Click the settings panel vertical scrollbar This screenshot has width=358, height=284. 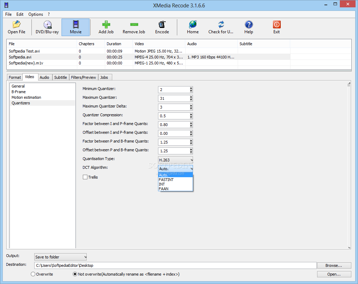pos(349,165)
